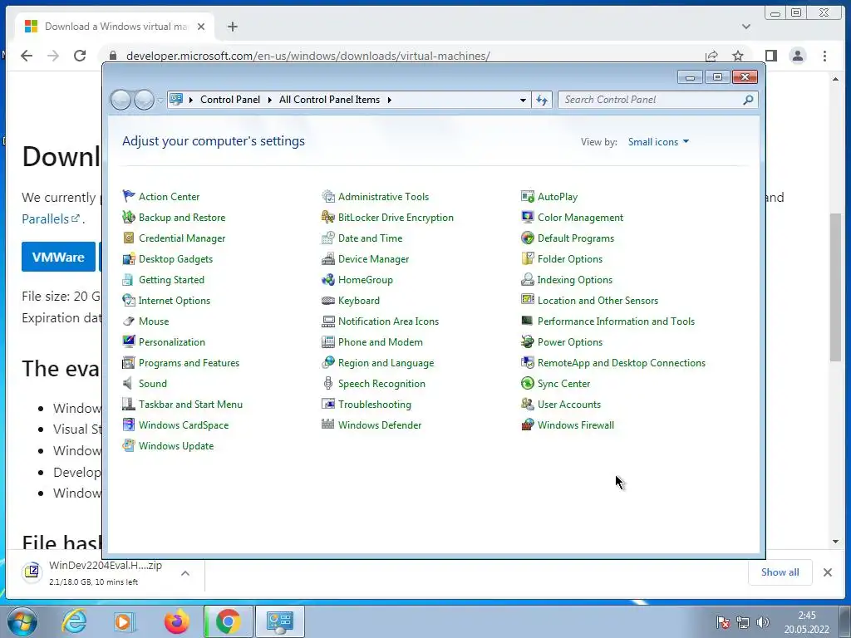851x638 pixels.
Task: Open Chrome tab search chevron
Action: pyautogui.click(x=746, y=27)
